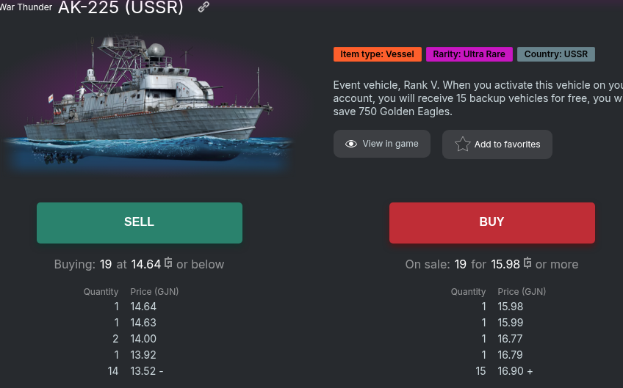Select the Country: USSR tag
The image size is (623, 388).
(x=555, y=54)
